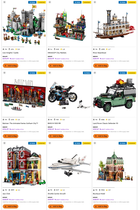Click the Exclusives badge on Lion Knights' Castle

41,2
